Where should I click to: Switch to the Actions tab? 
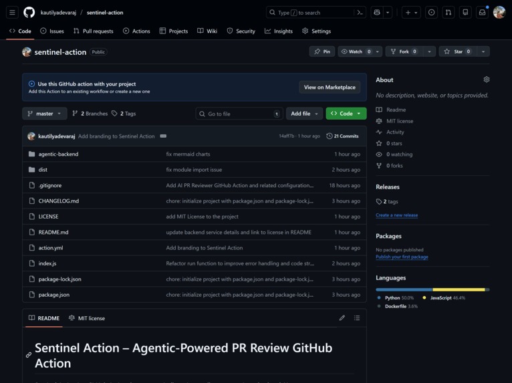[136, 31]
